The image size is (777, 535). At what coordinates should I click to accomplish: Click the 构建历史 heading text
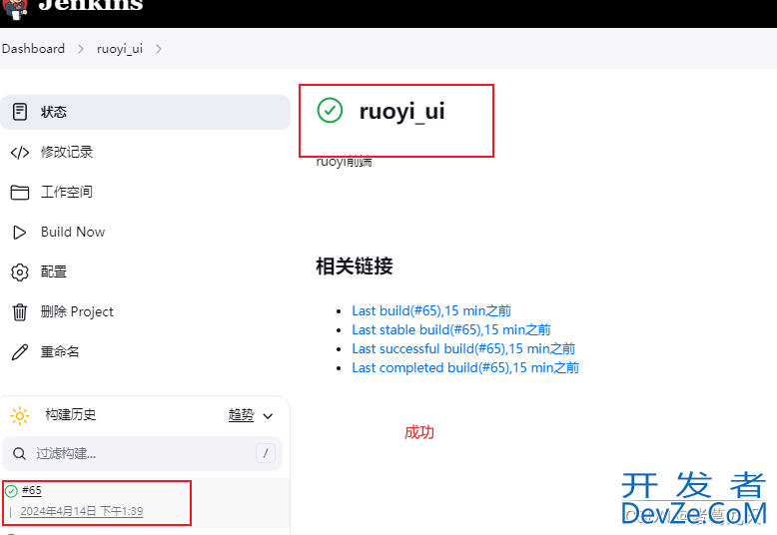70,414
